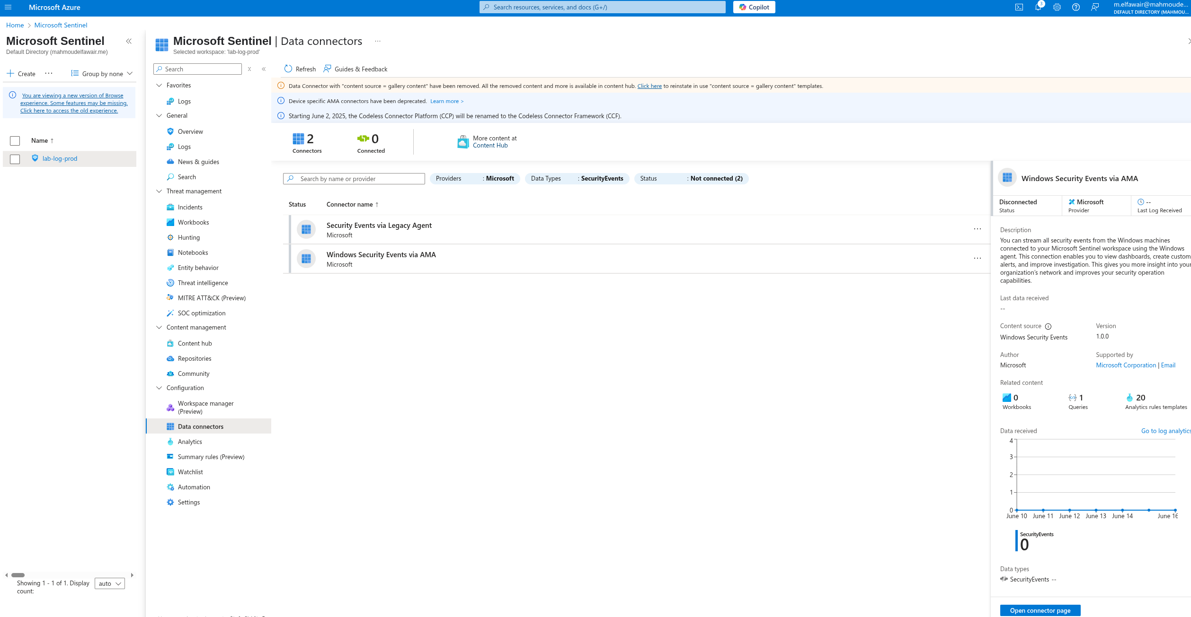
Task: Open Entity behavior page
Action: [x=198, y=268]
